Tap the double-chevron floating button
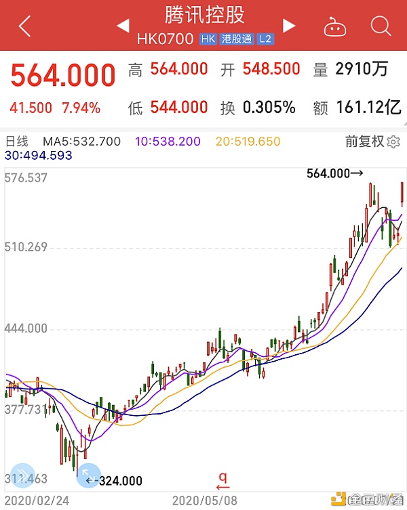Screen dimensions: 407x510 coord(22,475)
